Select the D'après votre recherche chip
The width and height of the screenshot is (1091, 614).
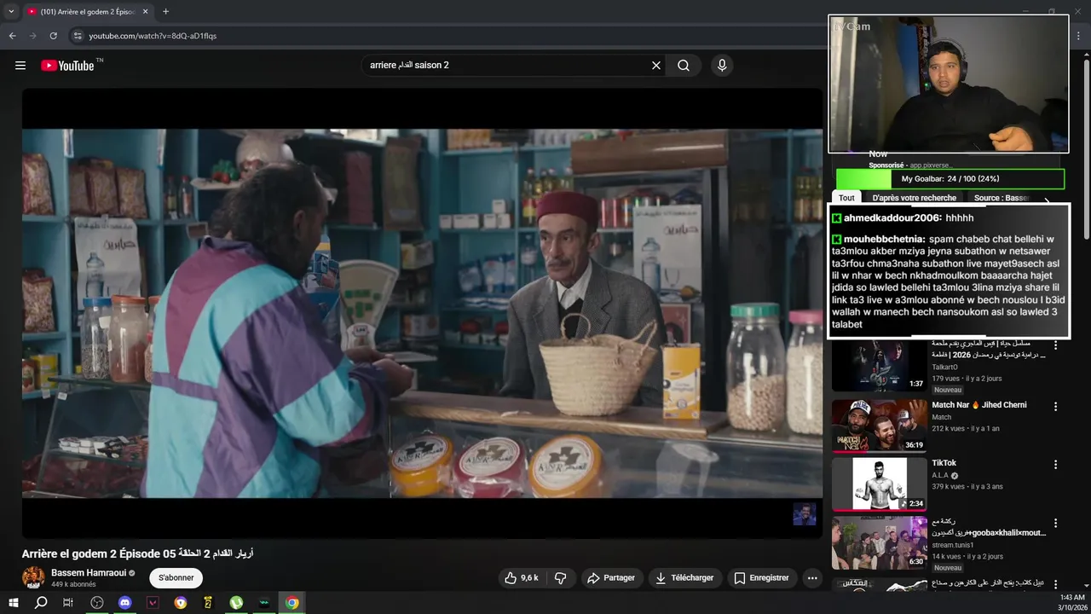914,198
